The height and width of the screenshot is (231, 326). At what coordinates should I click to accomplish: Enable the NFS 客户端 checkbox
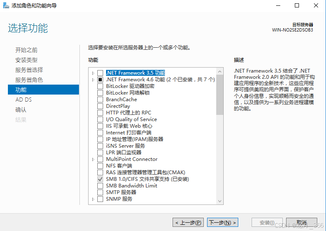coord(100,166)
